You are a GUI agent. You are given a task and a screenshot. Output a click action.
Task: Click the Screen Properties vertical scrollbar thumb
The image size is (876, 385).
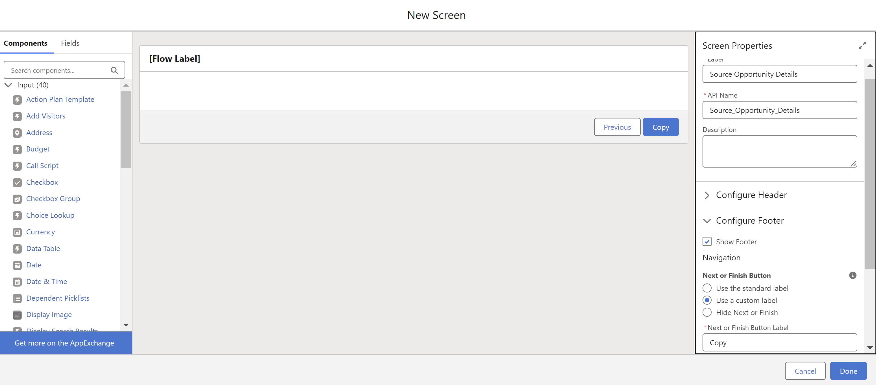870,174
